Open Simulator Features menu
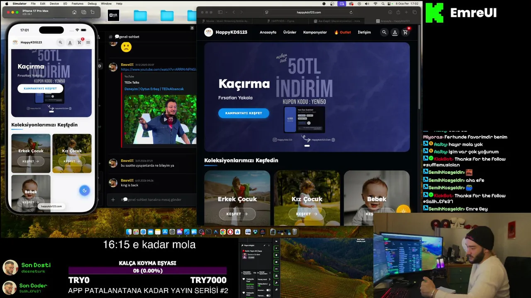This screenshot has height=298, width=531. point(78,3)
